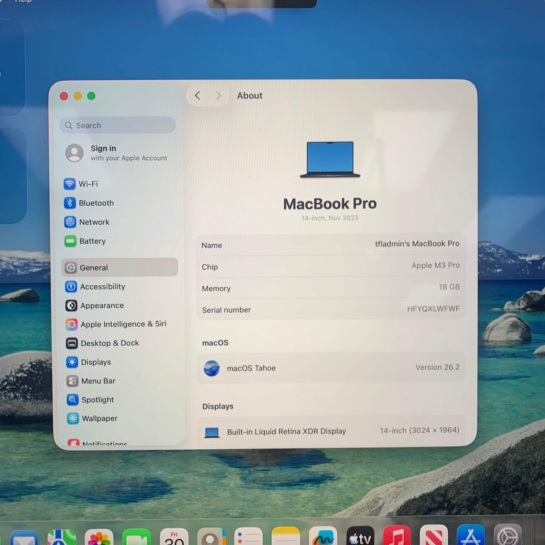Select Displays in the sidebar

coord(89,362)
